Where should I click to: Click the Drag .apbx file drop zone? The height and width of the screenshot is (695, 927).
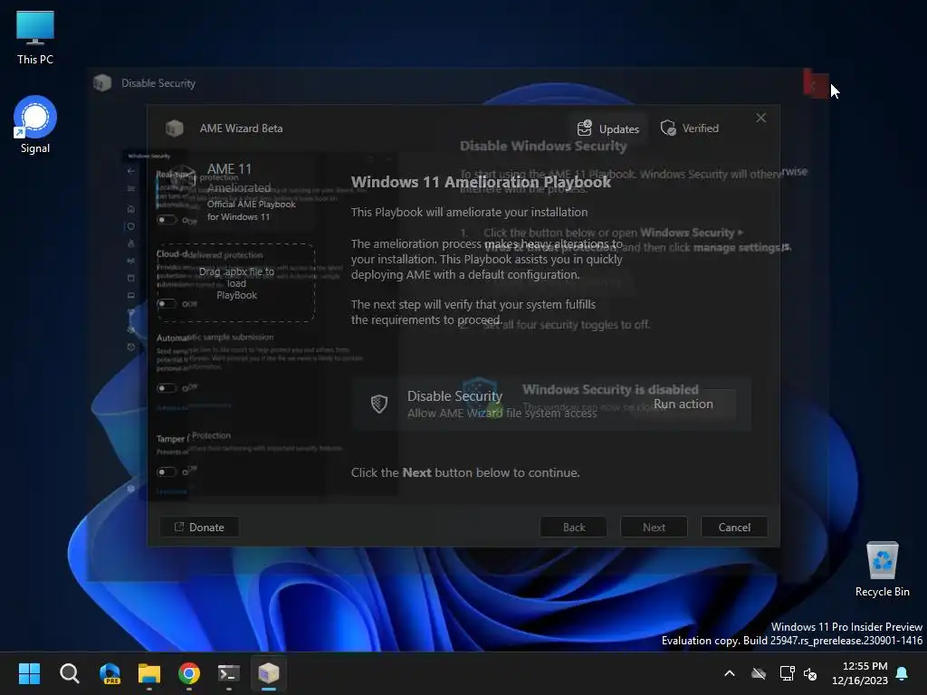[236, 282]
